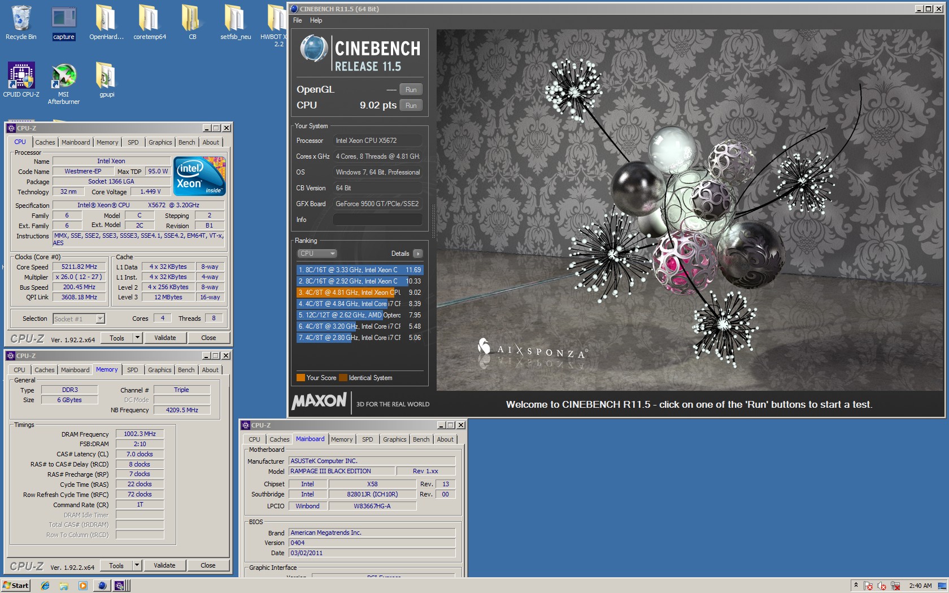Click the Show Desktop tray button
The image size is (949, 593).
[x=942, y=586]
